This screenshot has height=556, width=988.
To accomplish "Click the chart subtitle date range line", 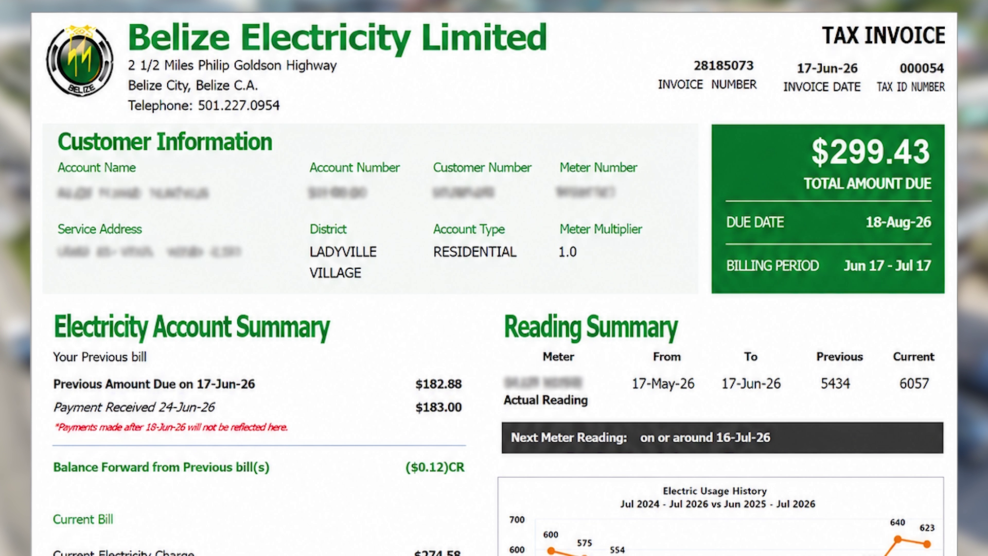I will coord(718,504).
